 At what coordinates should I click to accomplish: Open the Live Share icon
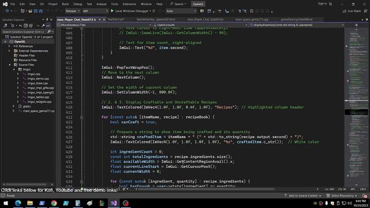coord(345,11)
